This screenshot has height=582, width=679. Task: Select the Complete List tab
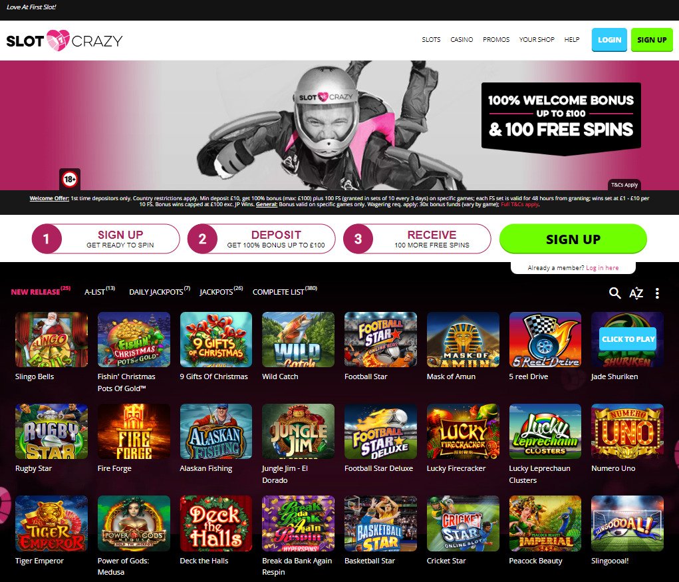285,291
